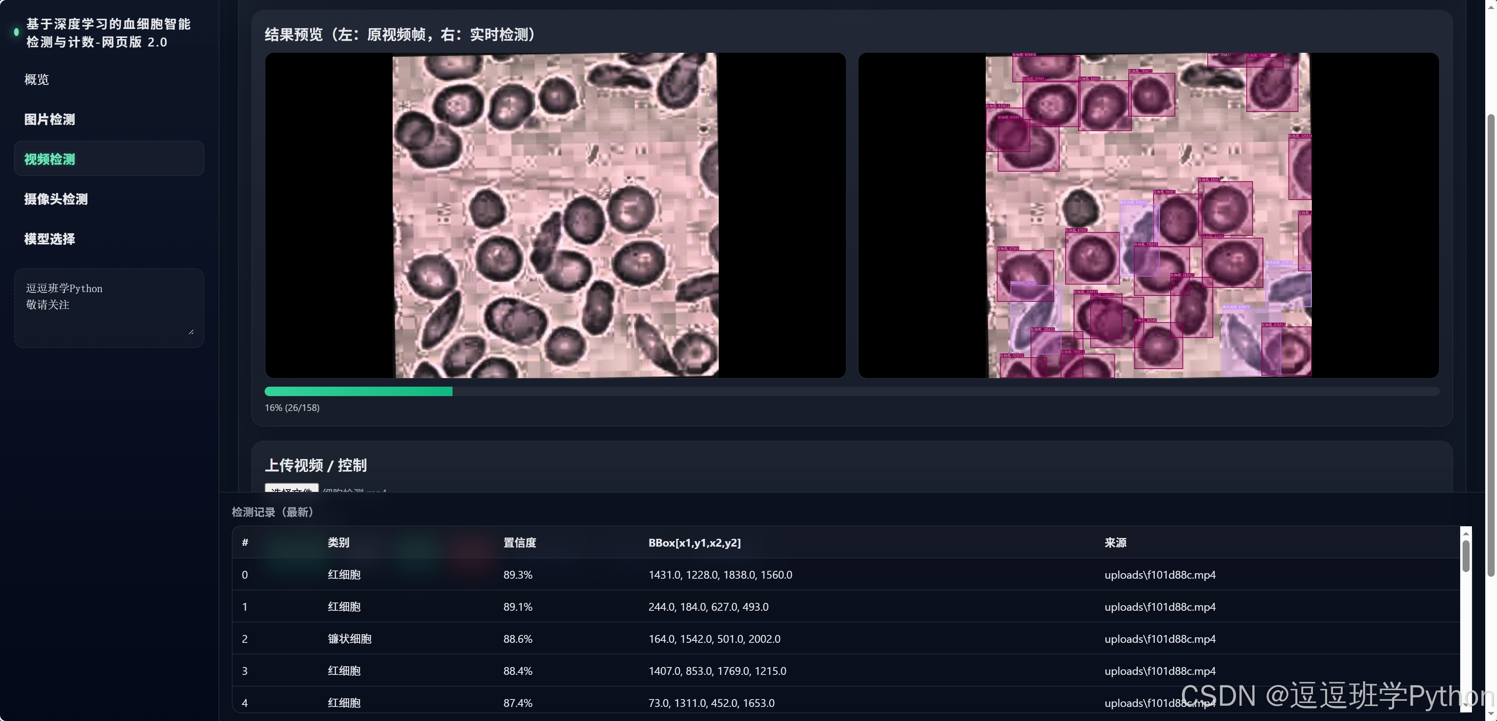Screen dimensions: 1497x721
Task: Click the 置信度 column header
Action: pos(519,543)
